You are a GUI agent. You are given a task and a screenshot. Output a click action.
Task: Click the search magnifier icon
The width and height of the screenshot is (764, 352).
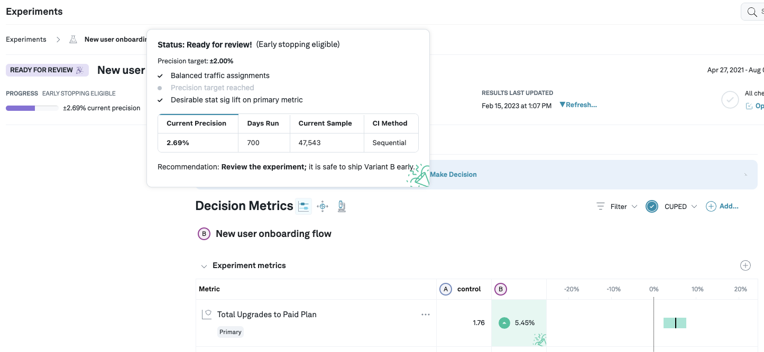(752, 12)
